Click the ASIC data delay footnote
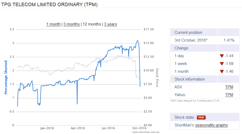Viewport: 242px width, 134px height. 195,101
